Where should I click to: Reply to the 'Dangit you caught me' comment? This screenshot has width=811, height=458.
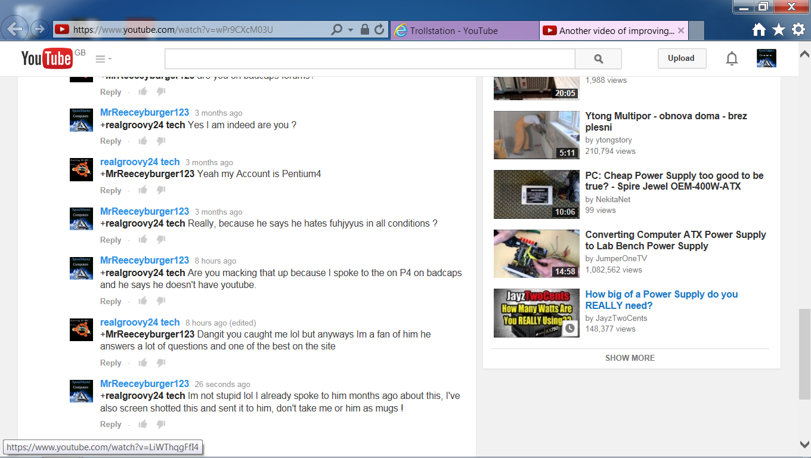pos(111,363)
